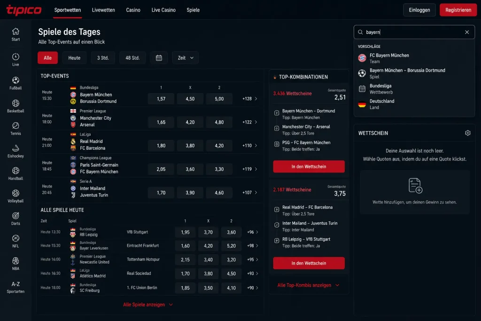
Task: Pick odds 1,57 for Bayern München win
Action: [x=161, y=99]
